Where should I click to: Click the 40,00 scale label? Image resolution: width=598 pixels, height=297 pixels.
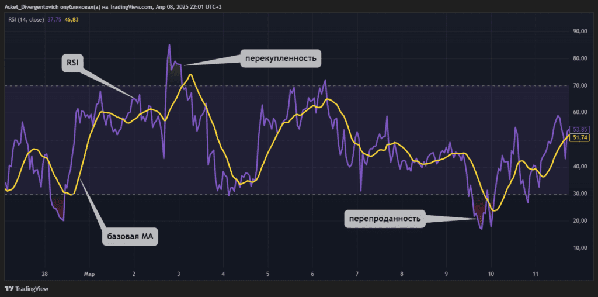coord(580,167)
